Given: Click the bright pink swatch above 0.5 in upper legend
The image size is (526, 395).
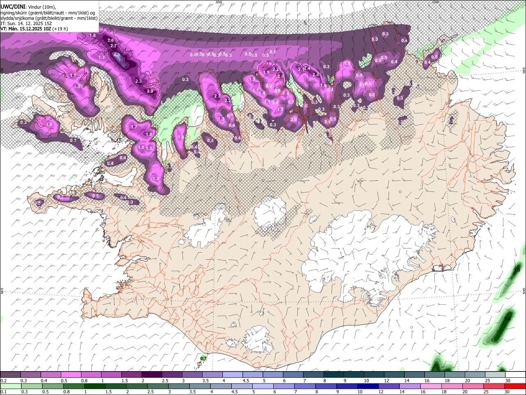Looking at the screenshot, I should (71, 374).
